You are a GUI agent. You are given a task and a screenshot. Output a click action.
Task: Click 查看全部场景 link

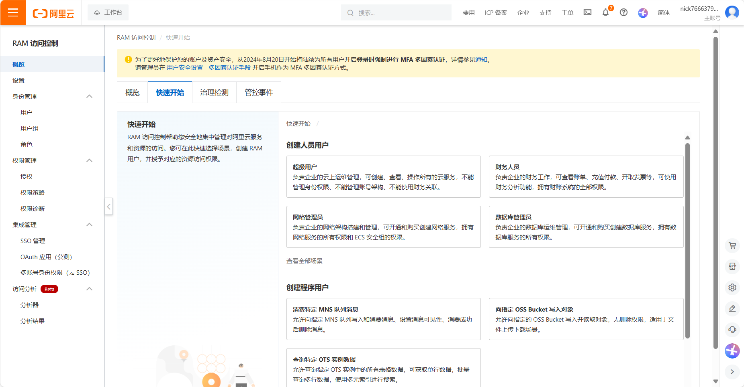click(x=304, y=261)
